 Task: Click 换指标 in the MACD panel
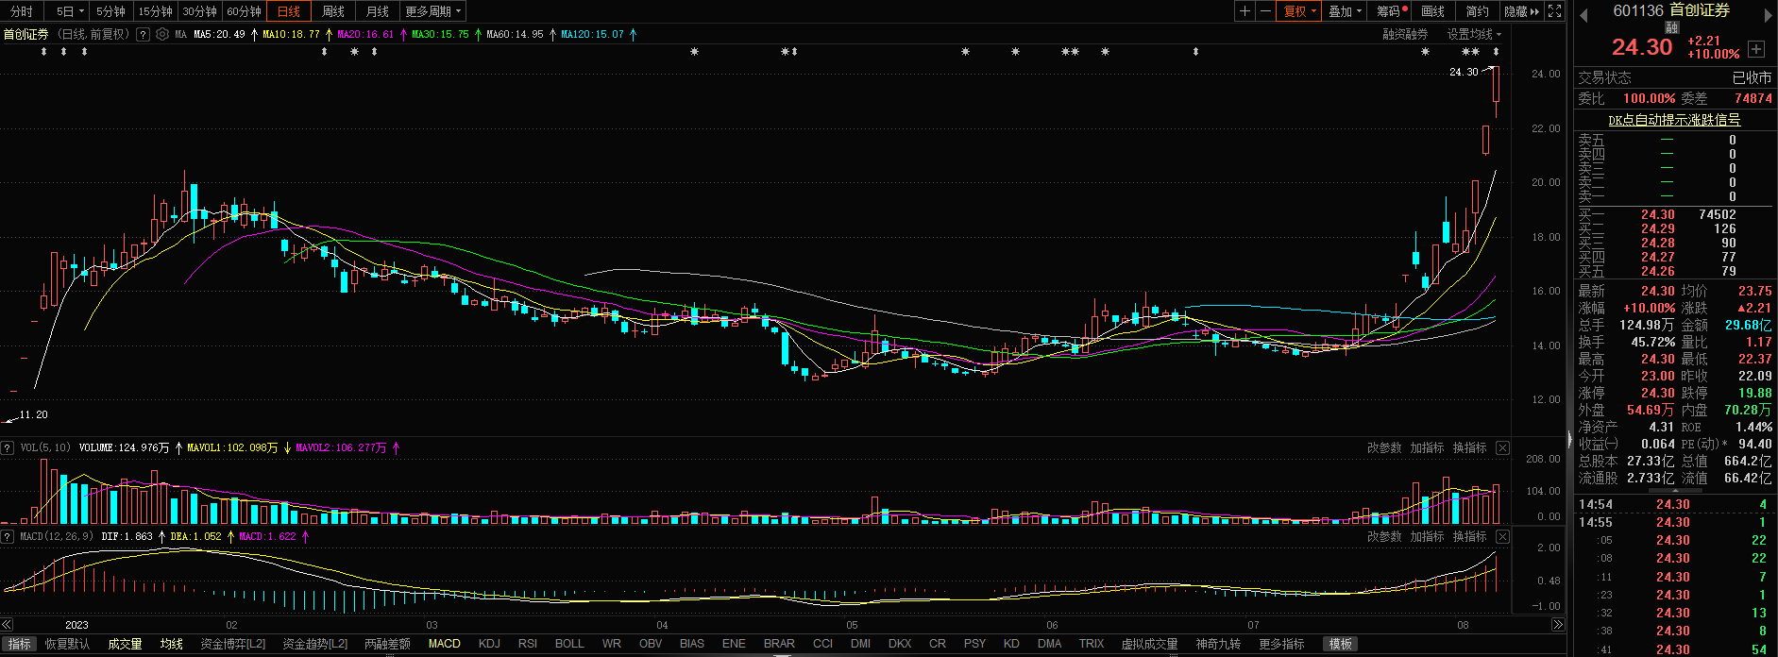tap(1469, 536)
